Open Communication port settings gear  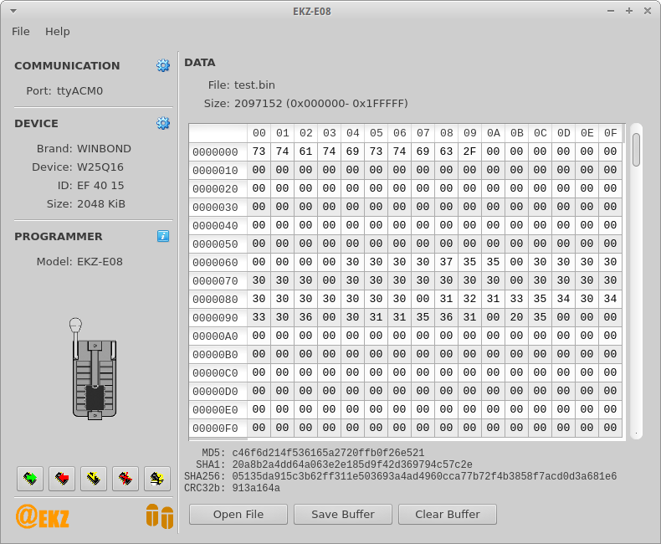[163, 65]
